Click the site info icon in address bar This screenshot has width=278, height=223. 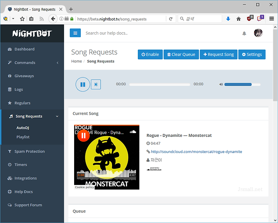pyautogui.click(x=61, y=19)
